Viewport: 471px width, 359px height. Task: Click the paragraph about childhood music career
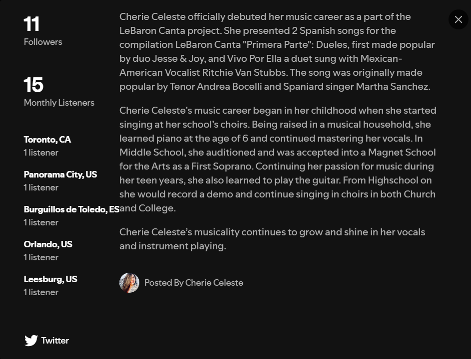tap(277, 159)
